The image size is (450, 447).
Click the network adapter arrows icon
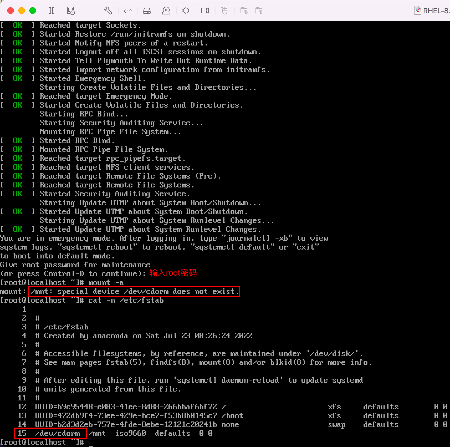click(128, 11)
